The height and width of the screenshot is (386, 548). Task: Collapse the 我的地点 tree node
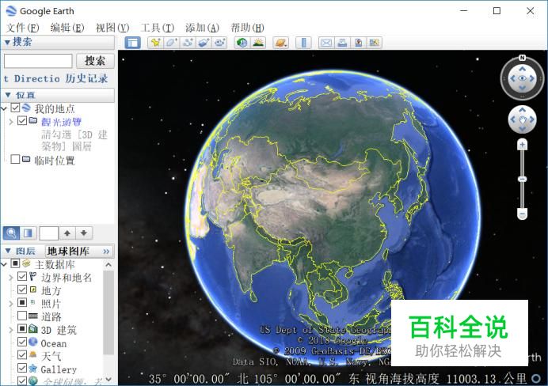coord(4,108)
